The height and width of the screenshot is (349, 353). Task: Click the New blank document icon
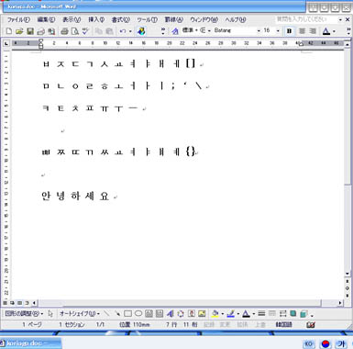click(x=9, y=31)
